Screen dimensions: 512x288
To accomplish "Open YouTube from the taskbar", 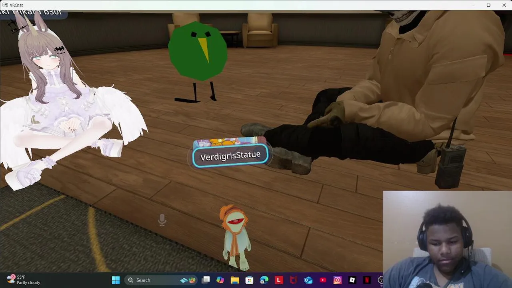I will point(323,280).
